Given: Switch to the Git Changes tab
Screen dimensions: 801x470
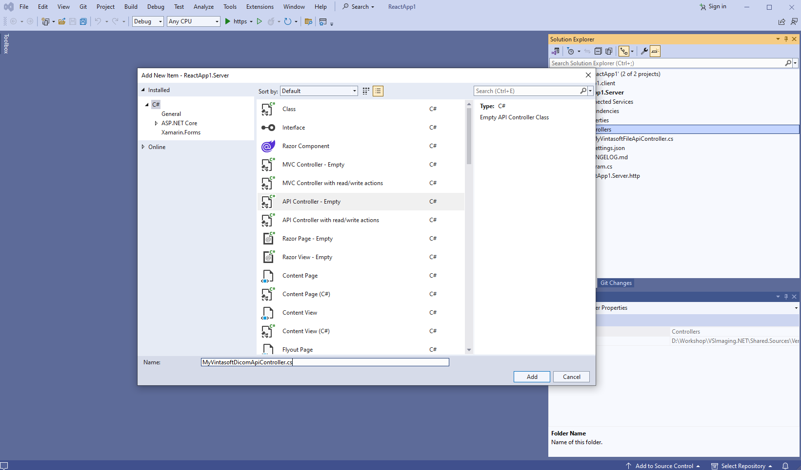Looking at the screenshot, I should (x=616, y=283).
